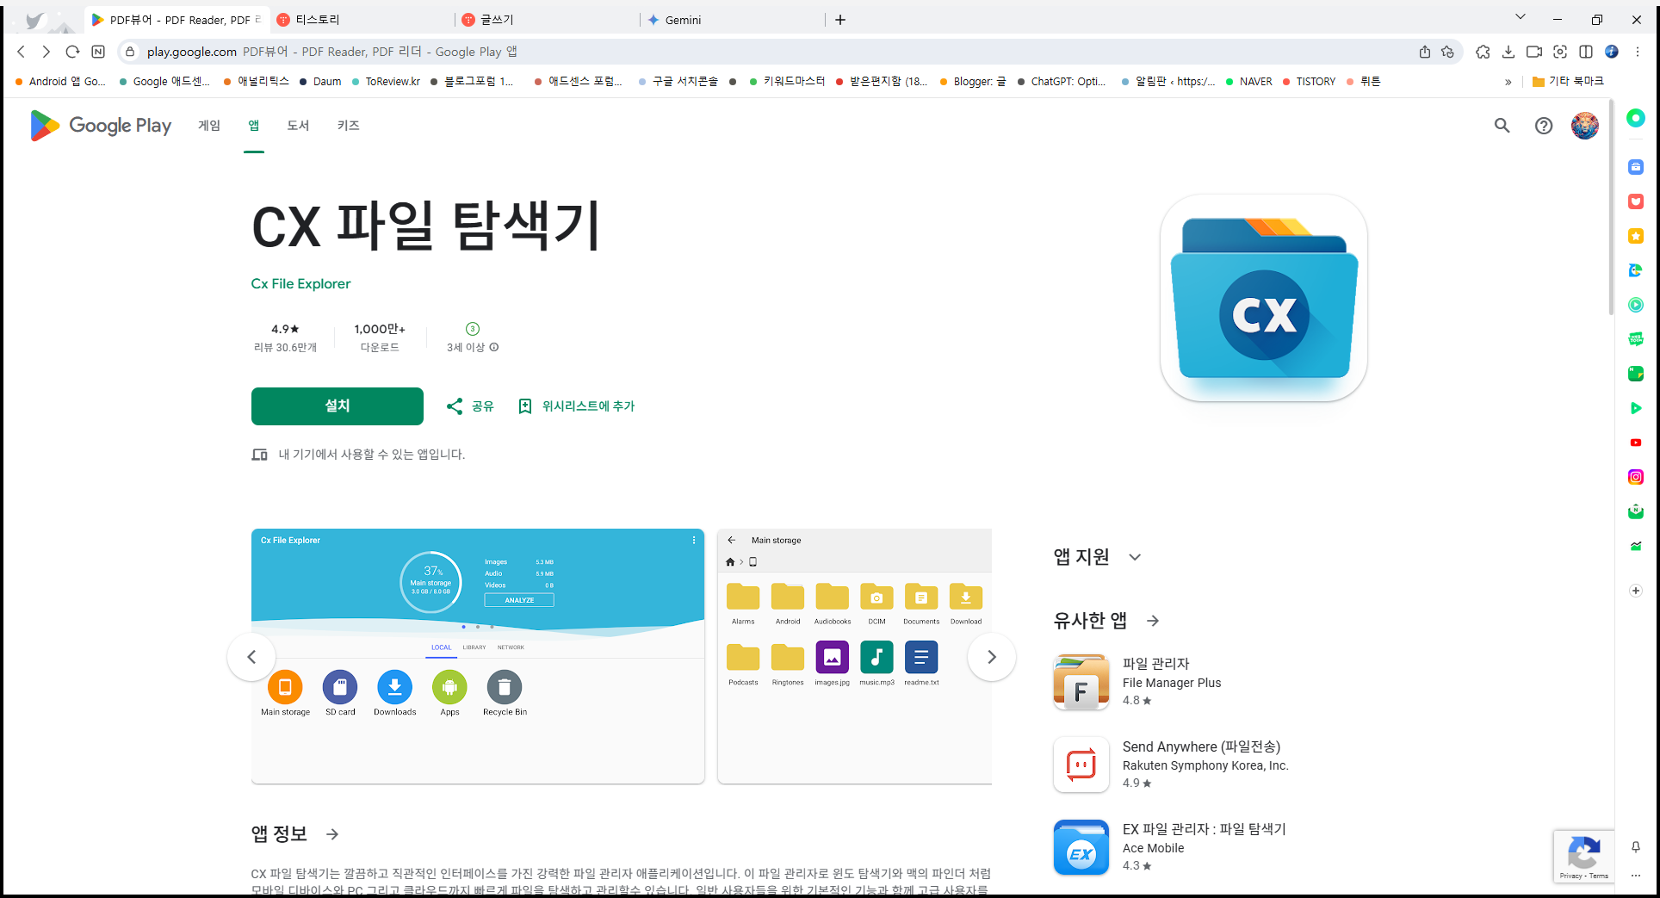The width and height of the screenshot is (1660, 898).
Task: Open the browser downloads icon
Action: click(1508, 52)
